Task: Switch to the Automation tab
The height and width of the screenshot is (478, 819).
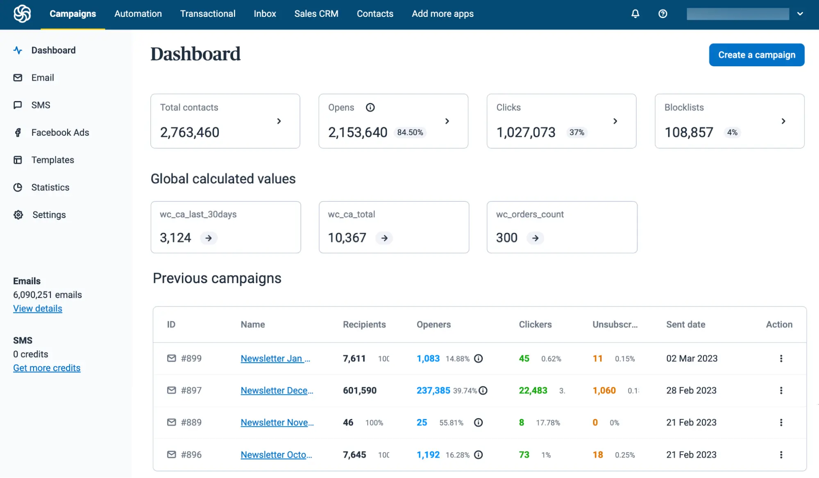Action: click(138, 14)
